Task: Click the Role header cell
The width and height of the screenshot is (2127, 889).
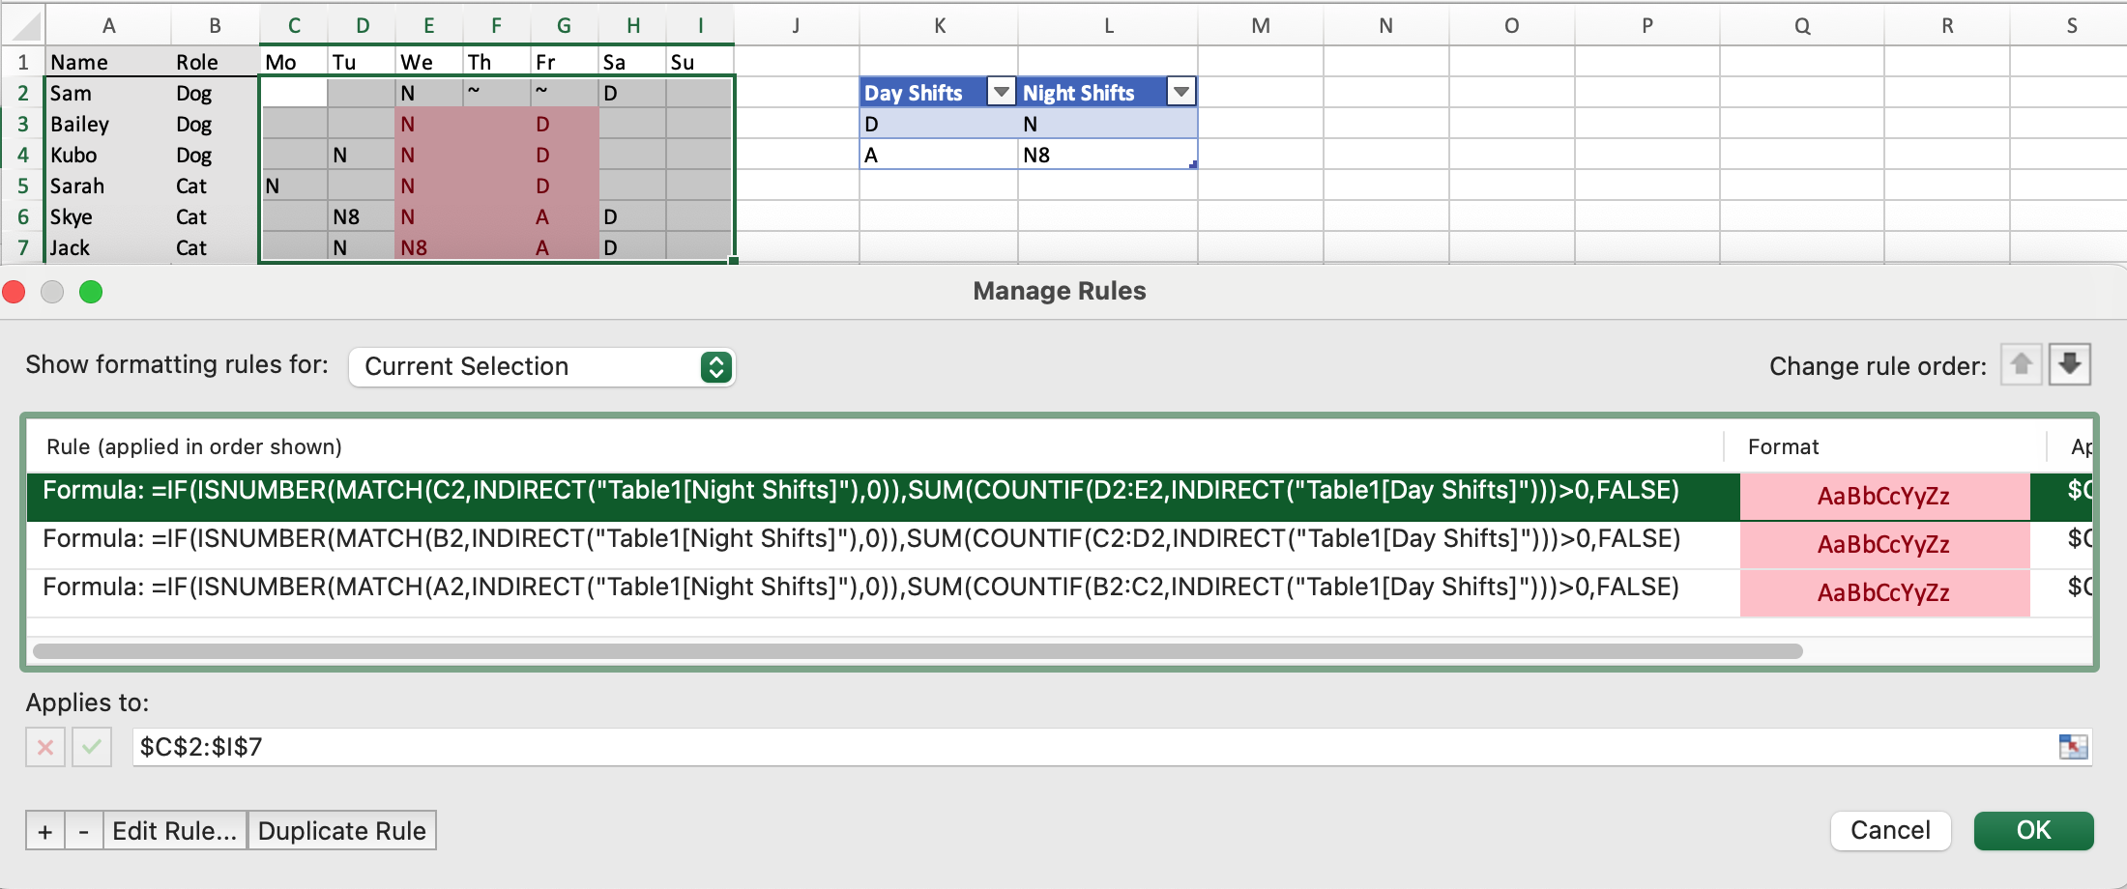Action: 215,62
